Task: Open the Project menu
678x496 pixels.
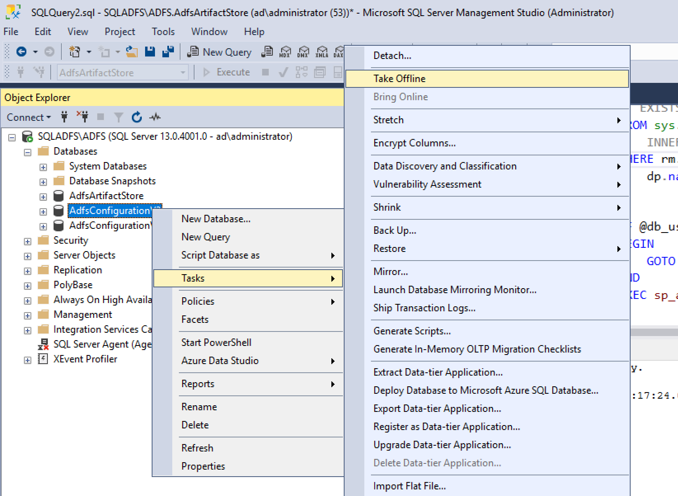Action: tap(120, 32)
